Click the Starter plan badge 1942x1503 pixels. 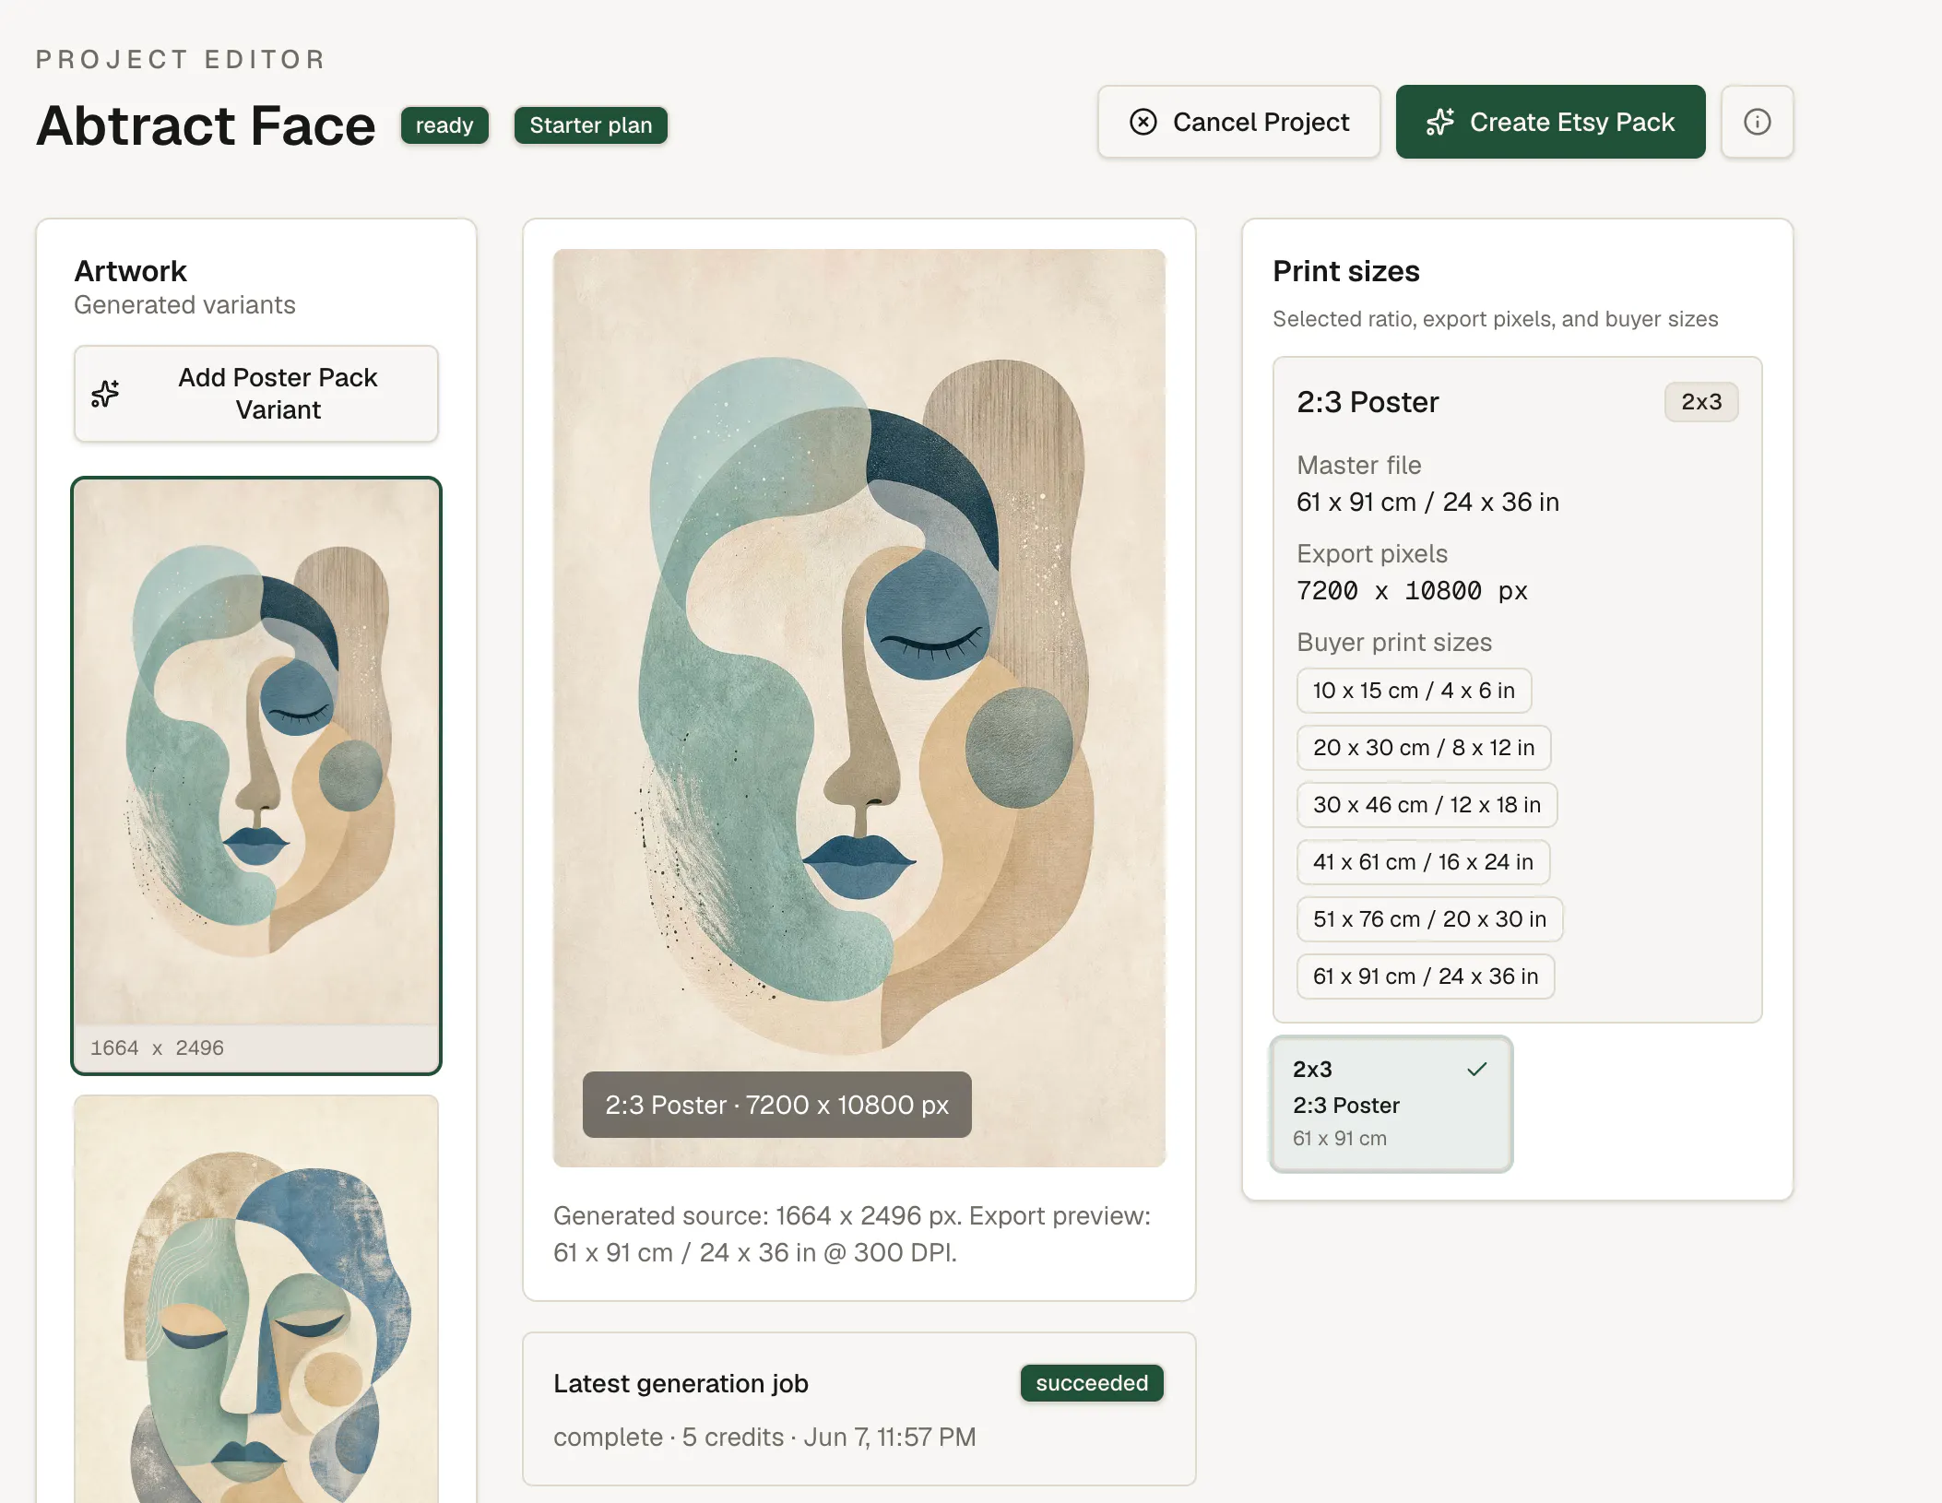coord(590,125)
